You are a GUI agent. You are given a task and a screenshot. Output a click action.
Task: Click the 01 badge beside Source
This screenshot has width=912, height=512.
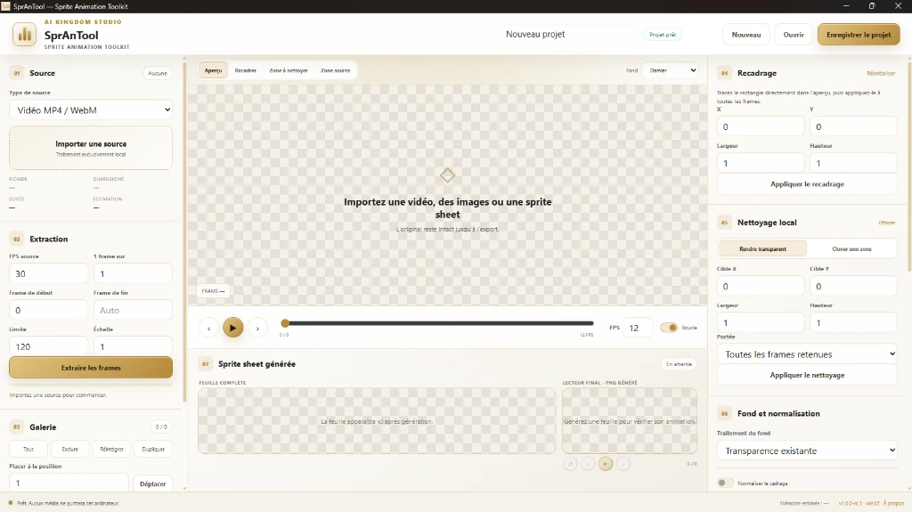click(x=17, y=73)
